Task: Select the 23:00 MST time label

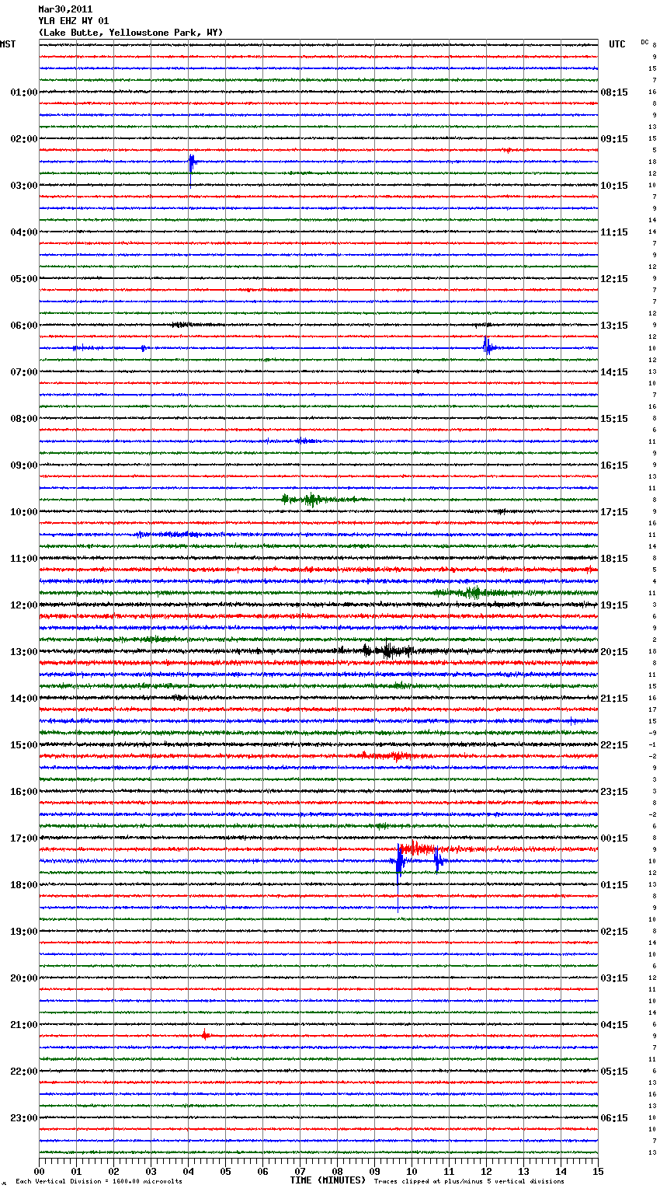Action: coord(24,1118)
